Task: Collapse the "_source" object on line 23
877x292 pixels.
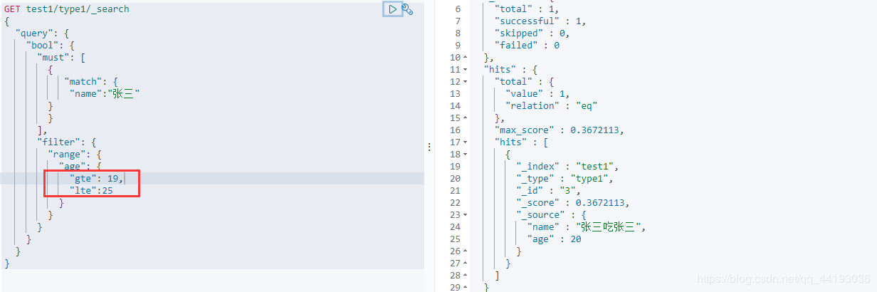Action: coord(466,214)
